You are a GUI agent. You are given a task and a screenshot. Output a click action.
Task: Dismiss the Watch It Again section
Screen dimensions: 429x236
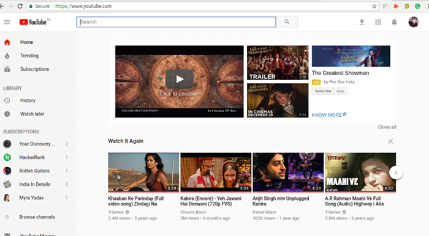390,141
